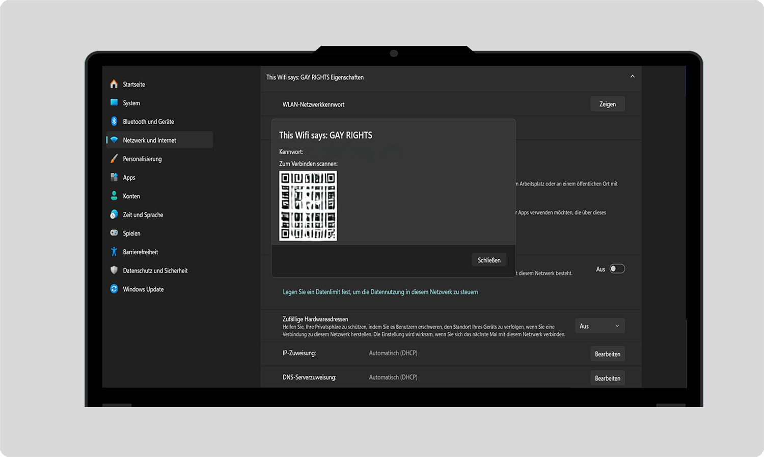Viewport: 764px width, 457px height.
Task: Click the Datenschutz shield icon
Action: (114, 270)
